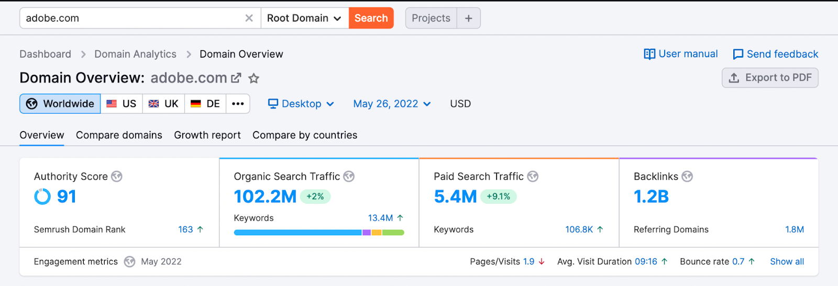Image resolution: width=838 pixels, height=286 pixels.
Task: Clear the adobe.com search field
Action: coord(249,18)
